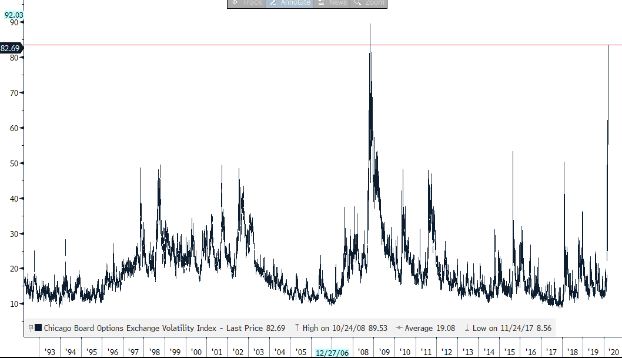Click the Track crosshair icon
622x358 pixels.
pyautogui.click(x=234, y=3)
